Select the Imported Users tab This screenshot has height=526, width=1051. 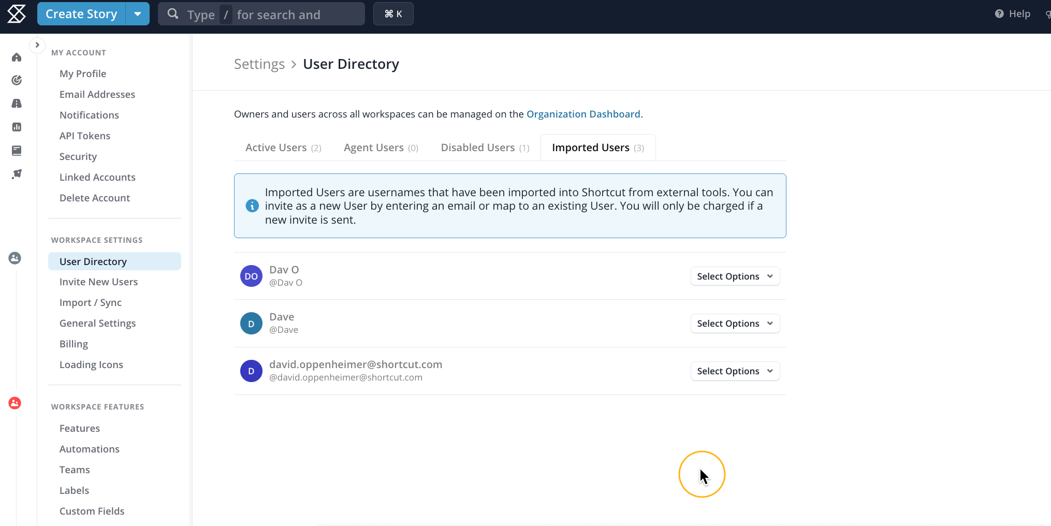[598, 148]
